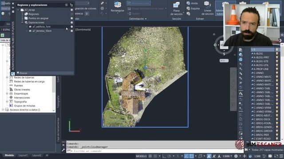Screen dimensions: 284x159
Task: Click the Arista extract icon
Action: [x=188, y=3]
